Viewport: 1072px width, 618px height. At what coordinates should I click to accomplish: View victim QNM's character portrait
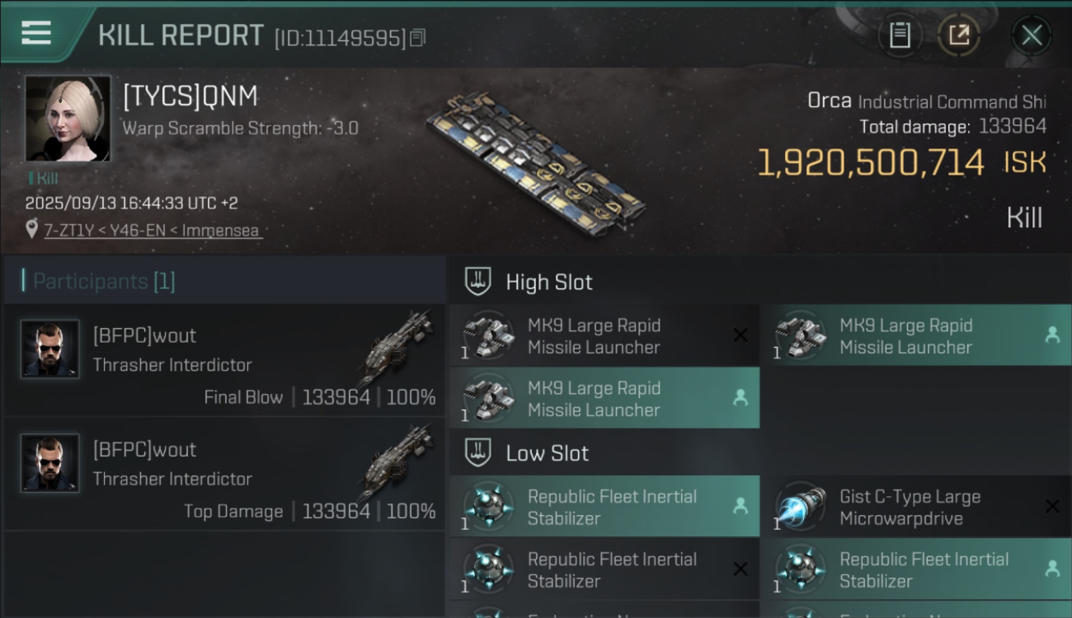[x=67, y=118]
